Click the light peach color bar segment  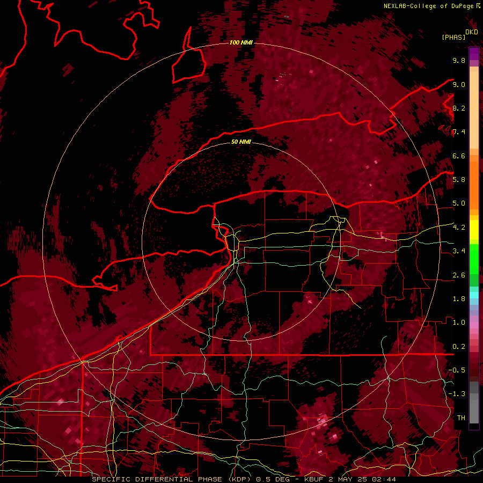pos(474,110)
